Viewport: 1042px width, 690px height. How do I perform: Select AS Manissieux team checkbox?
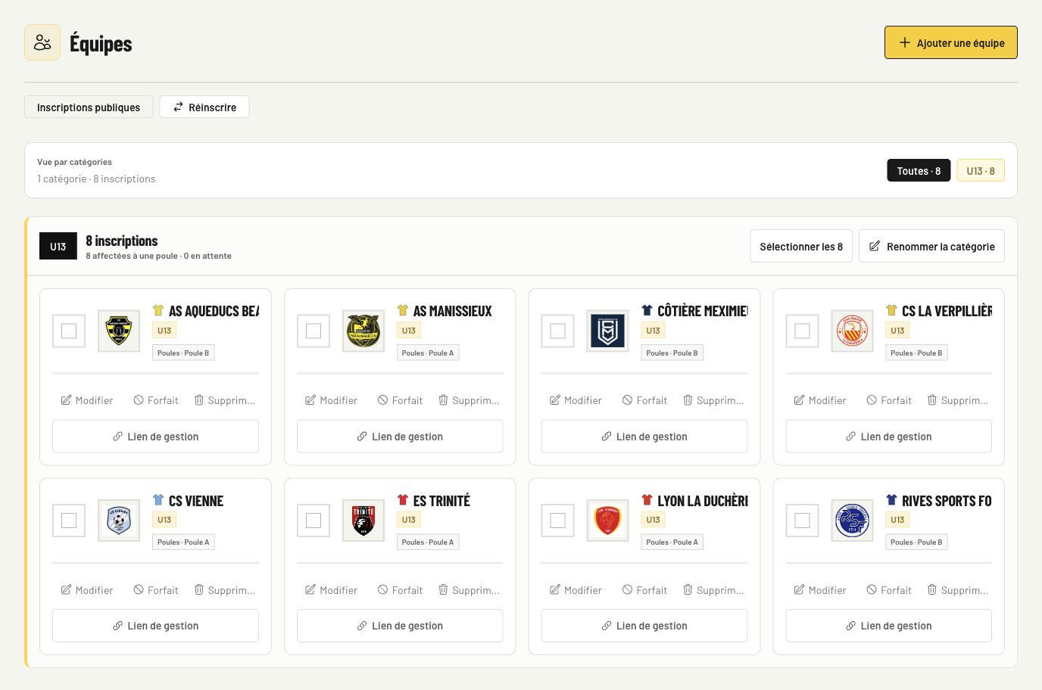point(314,331)
